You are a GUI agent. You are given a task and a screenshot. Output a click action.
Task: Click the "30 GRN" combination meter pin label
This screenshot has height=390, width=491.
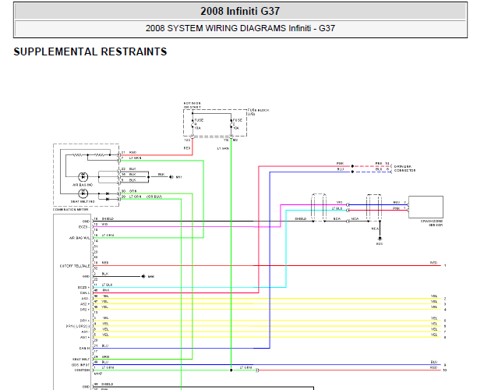[x=129, y=191]
